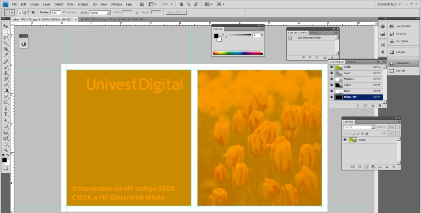This screenshot has width=421, height=213.
Task: Select the Brush tool
Action: click(x=5, y=67)
